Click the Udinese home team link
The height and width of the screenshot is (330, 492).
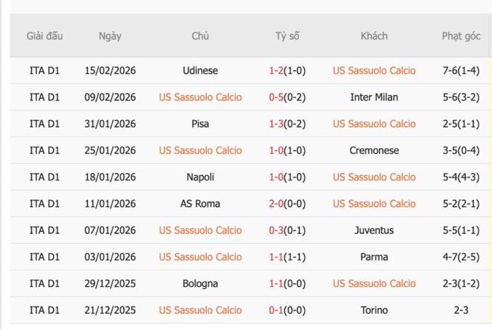pos(200,70)
